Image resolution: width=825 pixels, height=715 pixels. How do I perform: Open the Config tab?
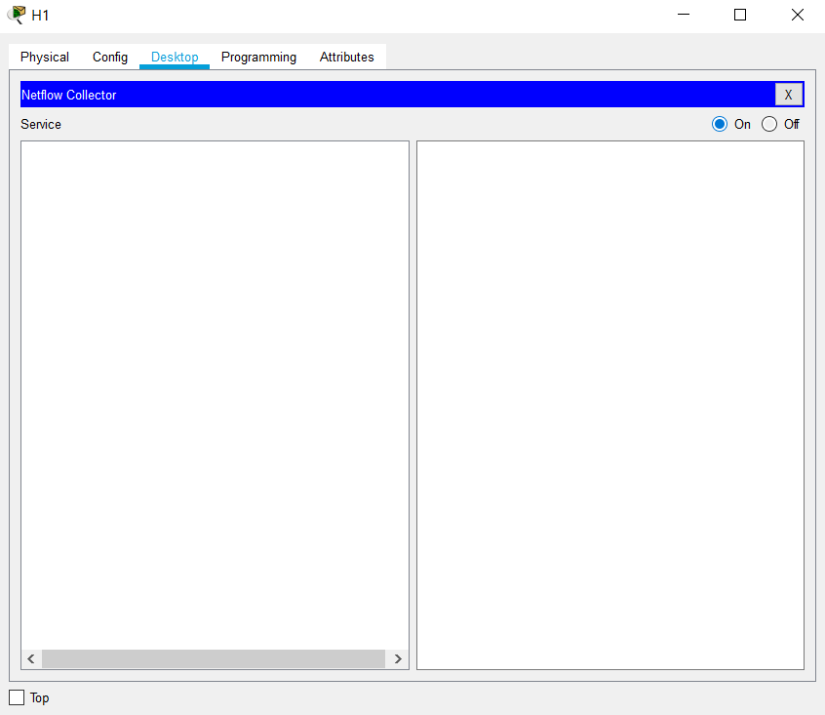click(110, 58)
